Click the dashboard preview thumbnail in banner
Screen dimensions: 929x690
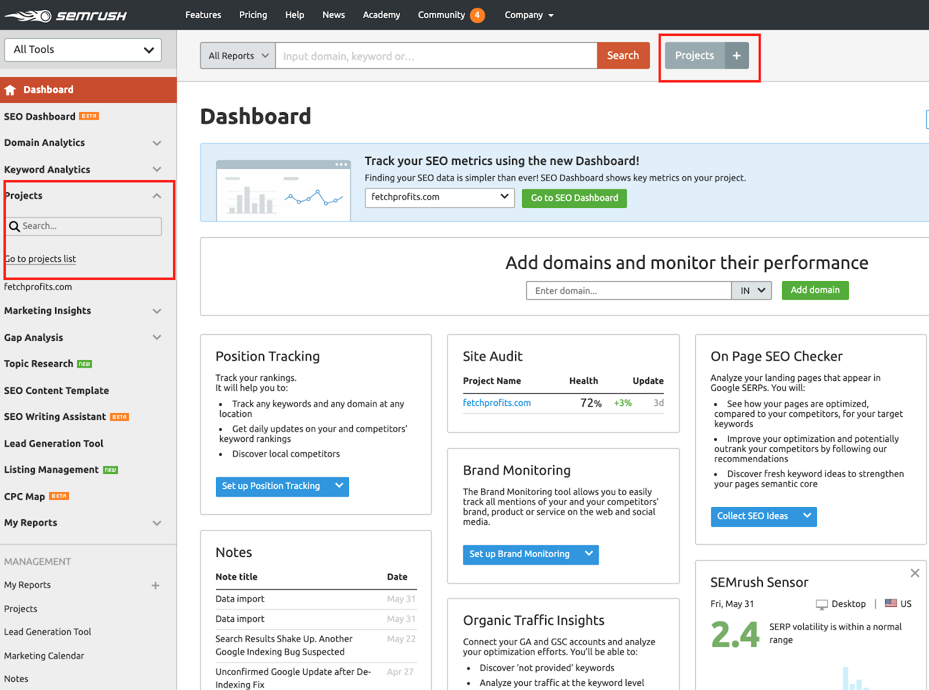[283, 191]
